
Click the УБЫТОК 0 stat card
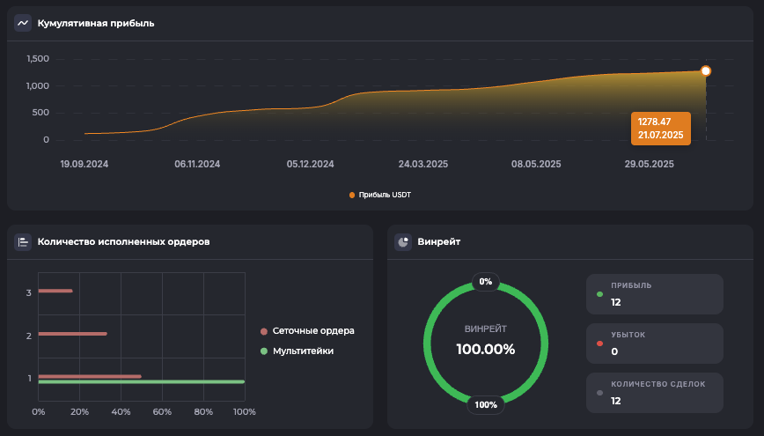[x=655, y=344]
